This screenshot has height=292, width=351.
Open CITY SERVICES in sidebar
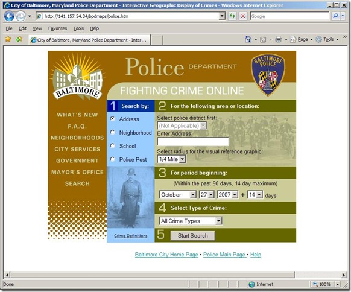[x=77, y=149]
